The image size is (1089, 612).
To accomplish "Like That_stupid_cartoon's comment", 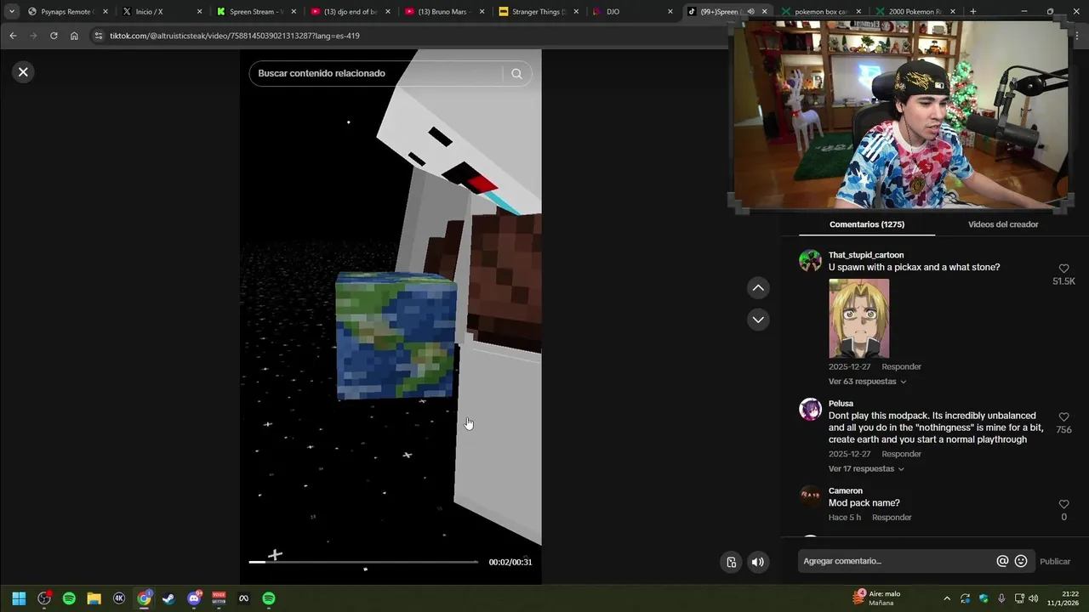I will click(1063, 269).
